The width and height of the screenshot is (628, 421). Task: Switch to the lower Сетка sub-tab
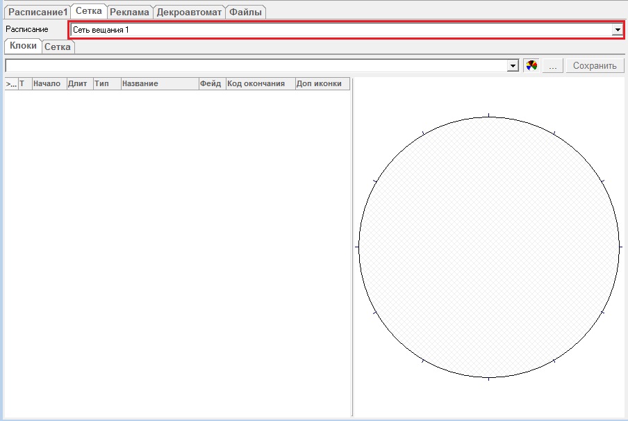tap(58, 47)
